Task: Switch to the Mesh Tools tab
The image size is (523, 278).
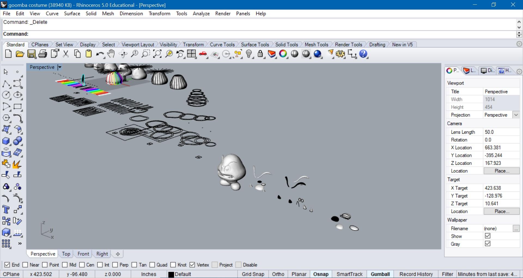Action: click(316, 45)
